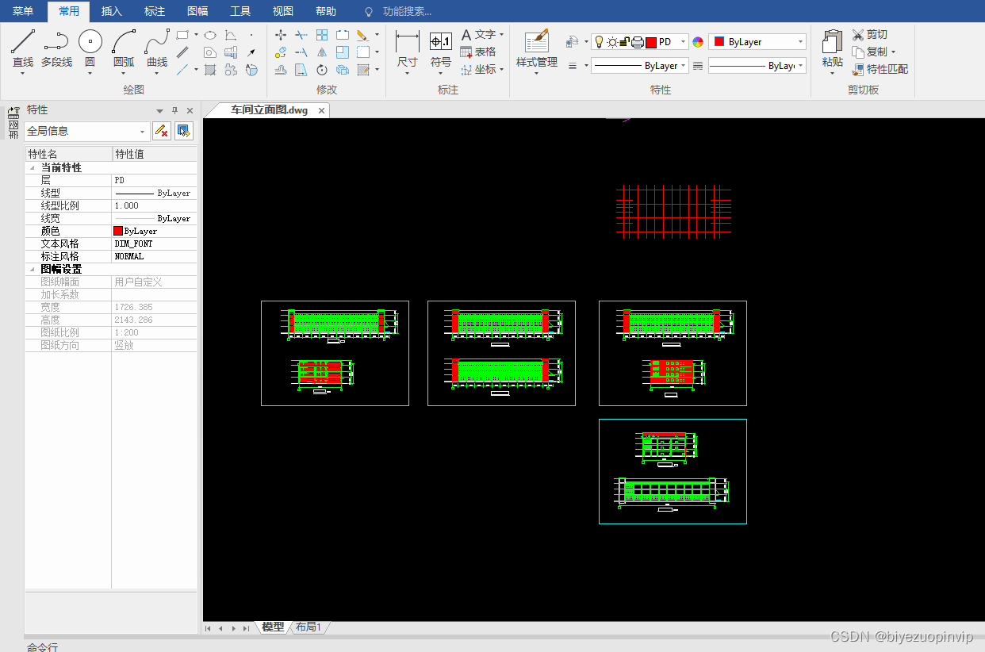Image resolution: width=985 pixels, height=652 pixels.
Task: Select the rotate tool in 修改 group
Action: click(322, 70)
